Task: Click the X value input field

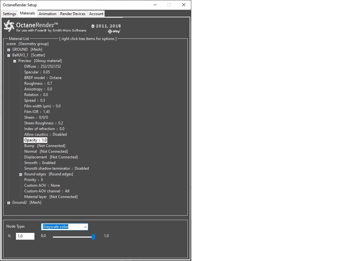Action: pos(25,236)
